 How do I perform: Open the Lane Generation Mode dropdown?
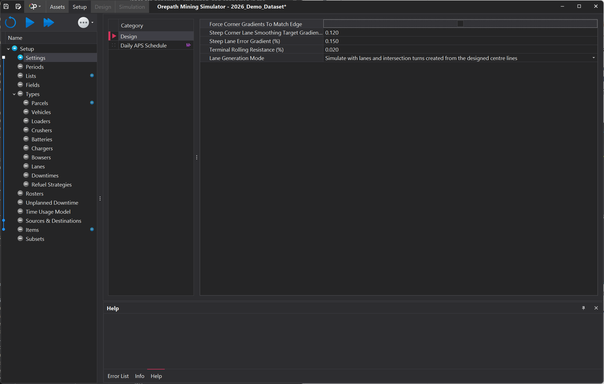[x=594, y=58]
